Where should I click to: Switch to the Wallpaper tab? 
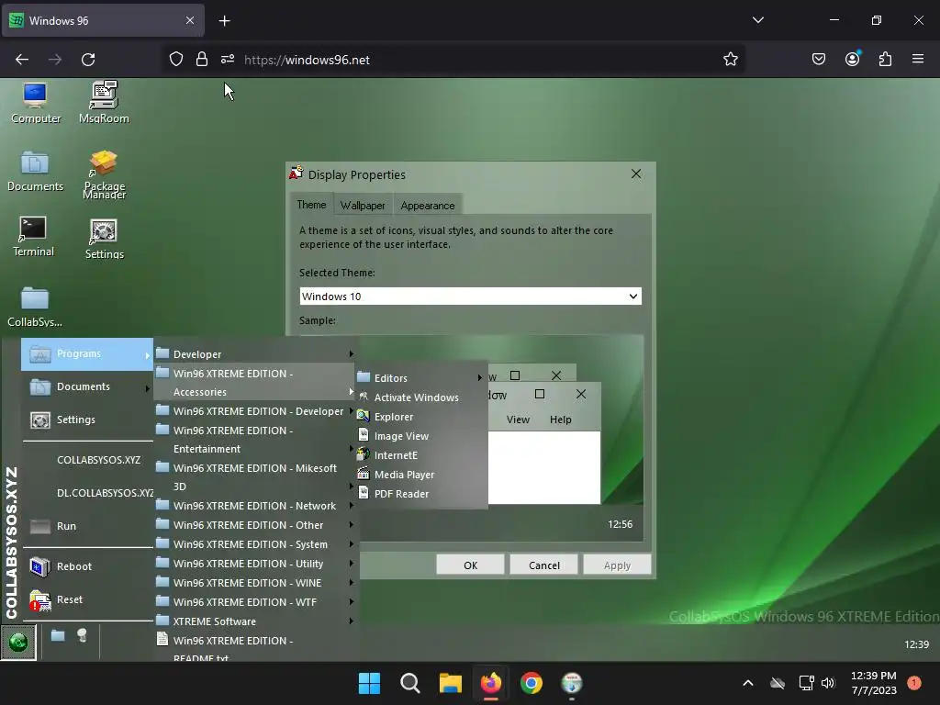363,206
